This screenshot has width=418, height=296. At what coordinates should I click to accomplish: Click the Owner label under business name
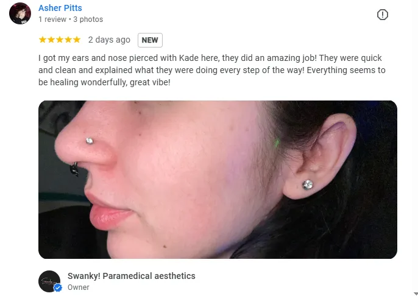point(79,287)
